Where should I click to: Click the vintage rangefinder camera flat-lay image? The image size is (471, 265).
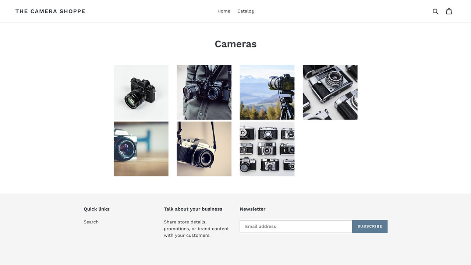click(x=330, y=92)
